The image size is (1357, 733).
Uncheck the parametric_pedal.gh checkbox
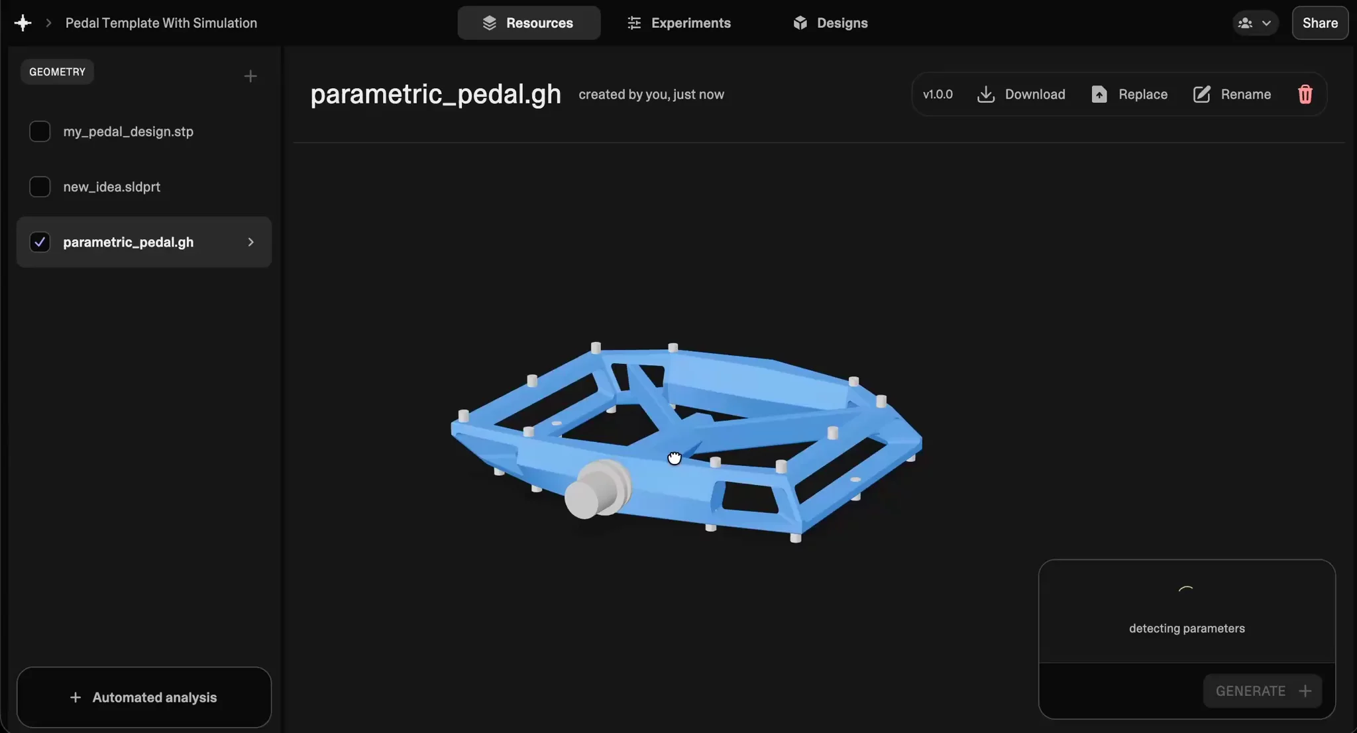(40, 242)
